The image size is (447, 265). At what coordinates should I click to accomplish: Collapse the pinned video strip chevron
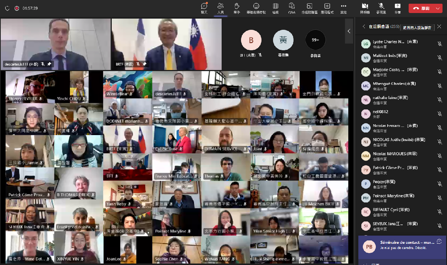(349, 31)
